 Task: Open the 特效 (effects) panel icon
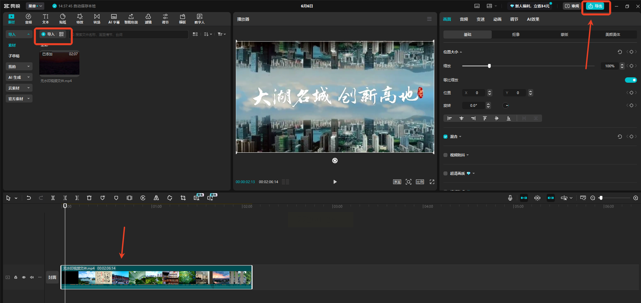coord(80,19)
